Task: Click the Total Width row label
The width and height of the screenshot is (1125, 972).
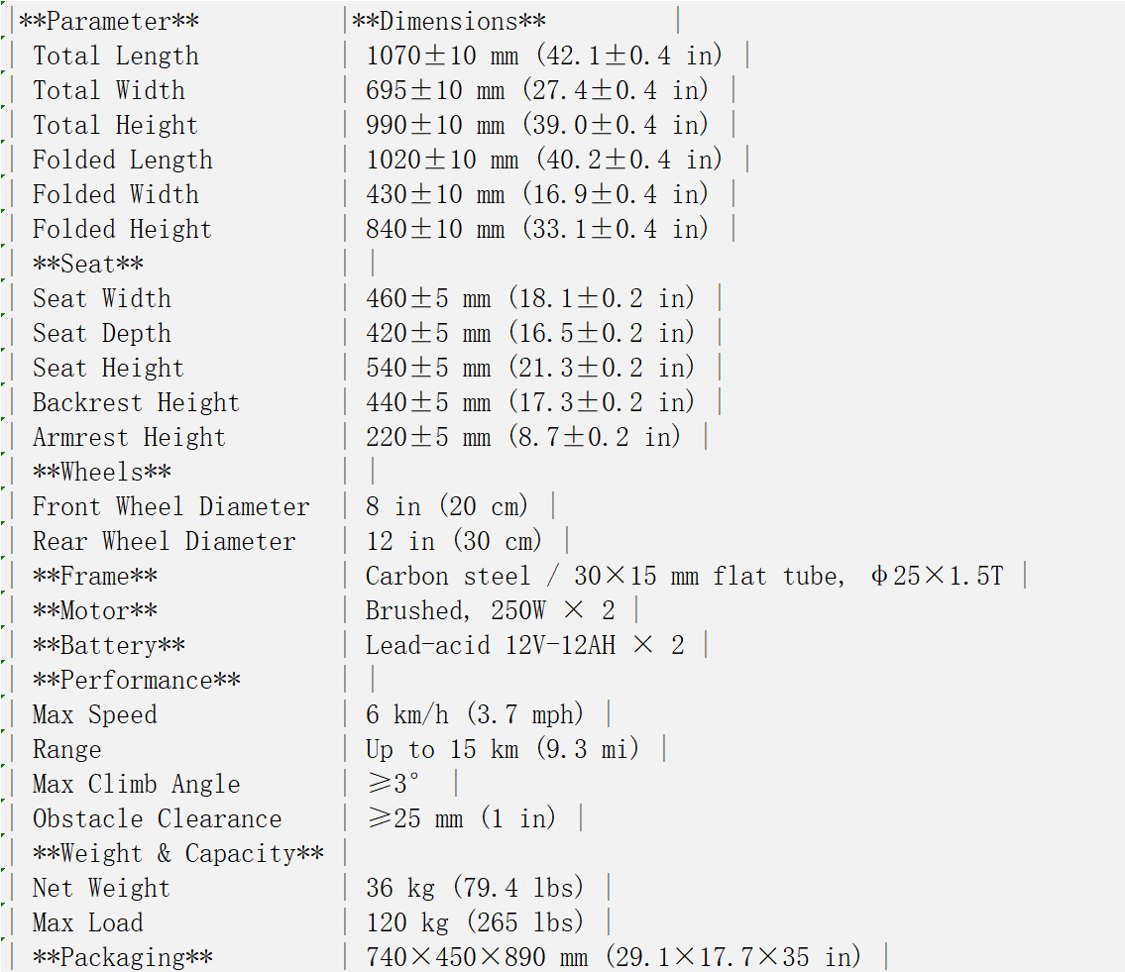Action: point(109,90)
